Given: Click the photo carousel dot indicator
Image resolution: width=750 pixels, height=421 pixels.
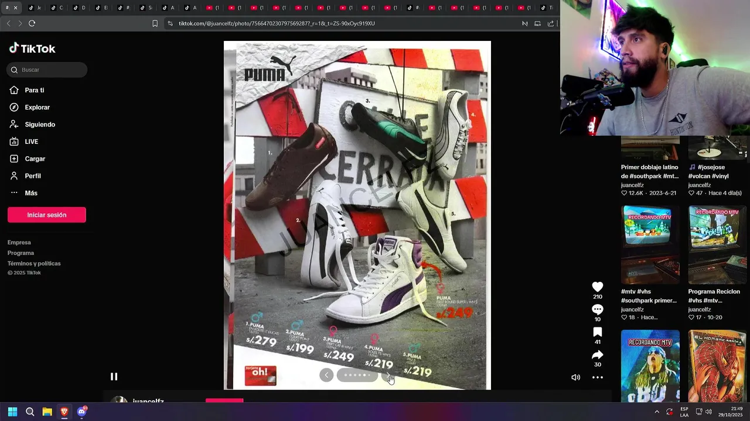Looking at the screenshot, I should [x=357, y=375].
